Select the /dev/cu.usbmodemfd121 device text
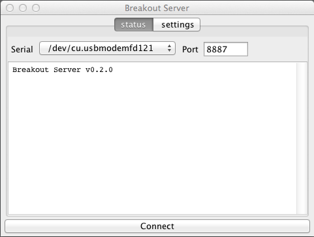Screen dimensions: 314x237 click(x=101, y=48)
